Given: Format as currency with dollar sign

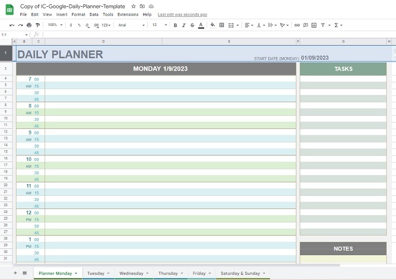Looking at the screenshot, I should 71,25.
